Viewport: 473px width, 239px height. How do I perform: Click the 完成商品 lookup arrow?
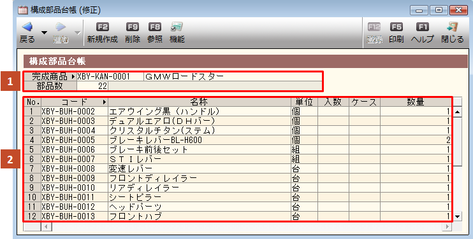pyautogui.click(x=73, y=77)
